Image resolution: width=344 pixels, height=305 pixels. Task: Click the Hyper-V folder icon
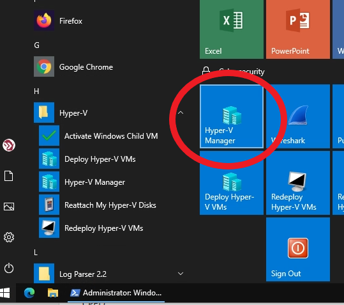(x=44, y=113)
